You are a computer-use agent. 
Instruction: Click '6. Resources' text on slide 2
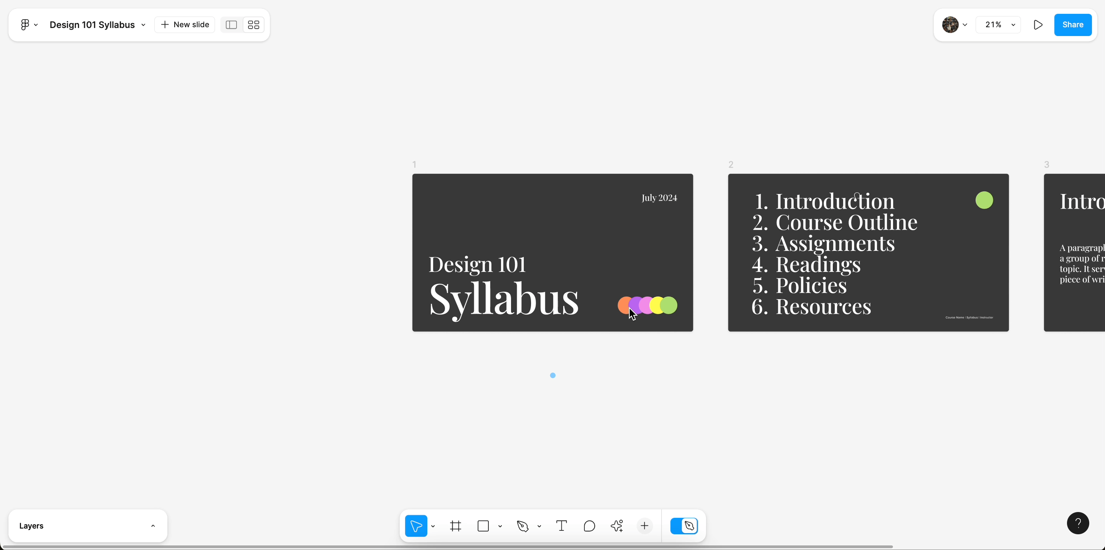pos(811,306)
